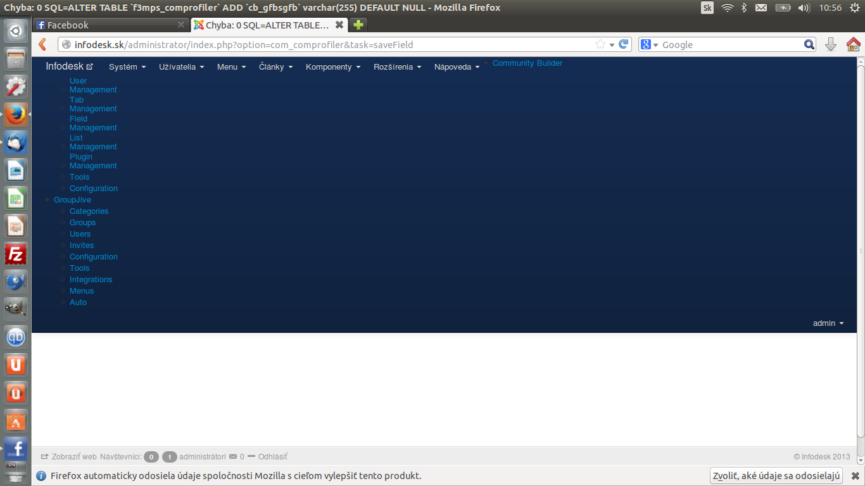
Task: Open GroupJive Categories
Action: [x=89, y=211]
